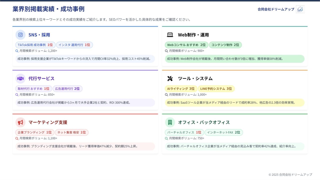Screen dimensions: 320x180
Task: Select the handshake icon for 代行サービス
Action: pos(20,78)
